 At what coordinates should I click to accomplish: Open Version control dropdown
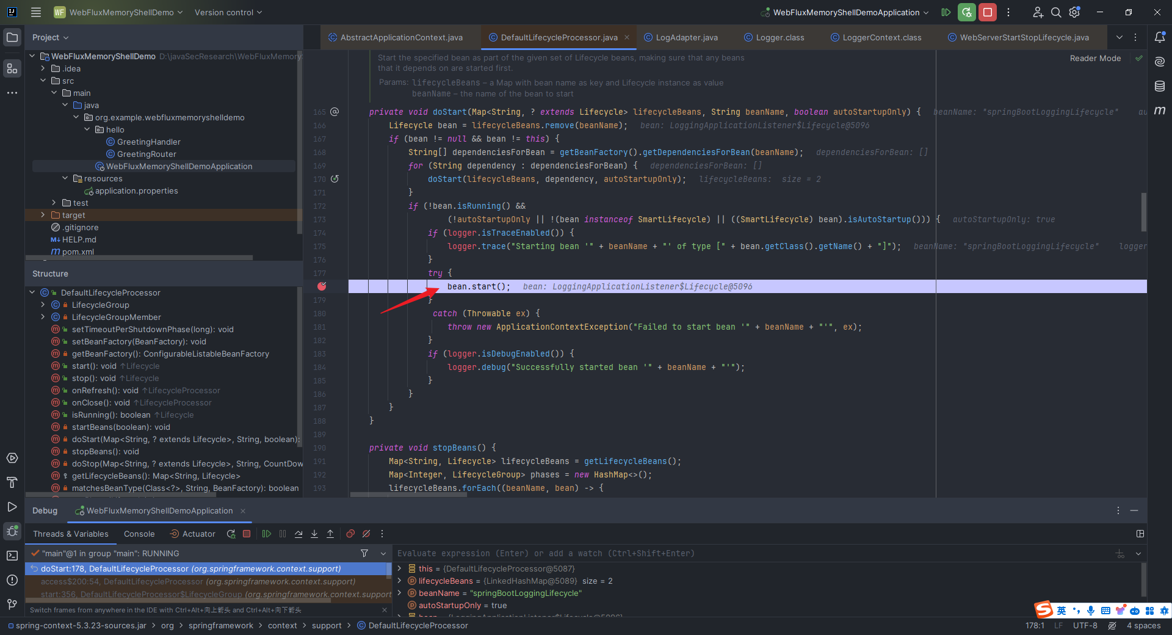tap(228, 12)
